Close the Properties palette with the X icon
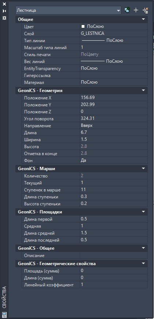 [x=4, y=4]
